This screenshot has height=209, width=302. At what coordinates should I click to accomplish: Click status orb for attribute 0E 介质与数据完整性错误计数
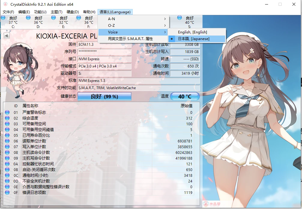coord(7,187)
